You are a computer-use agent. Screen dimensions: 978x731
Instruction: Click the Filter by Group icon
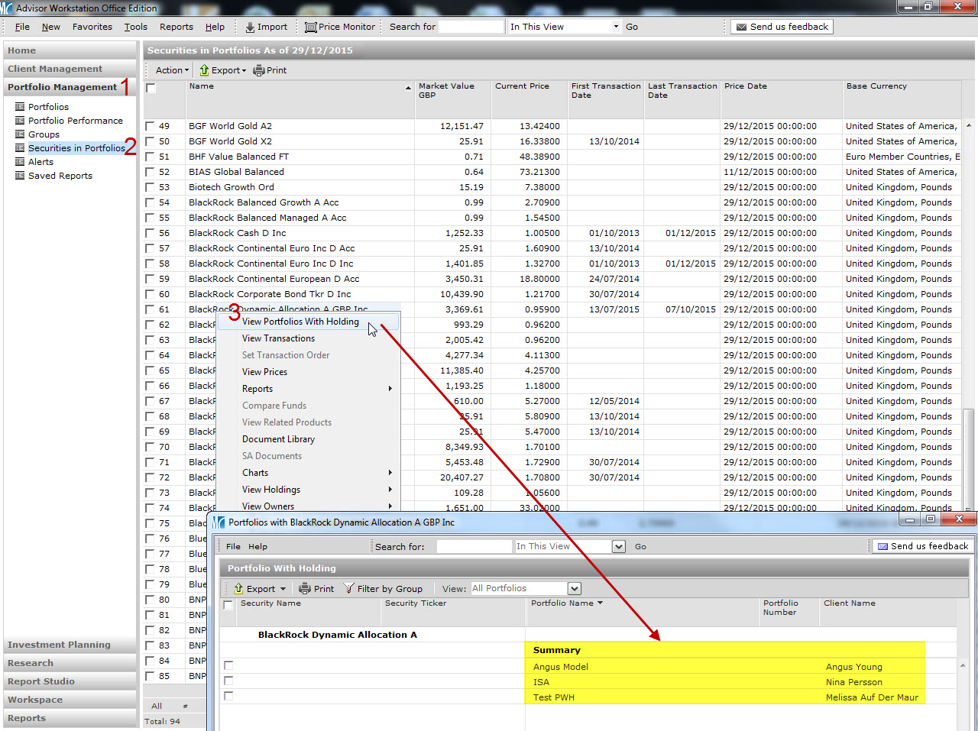point(349,589)
